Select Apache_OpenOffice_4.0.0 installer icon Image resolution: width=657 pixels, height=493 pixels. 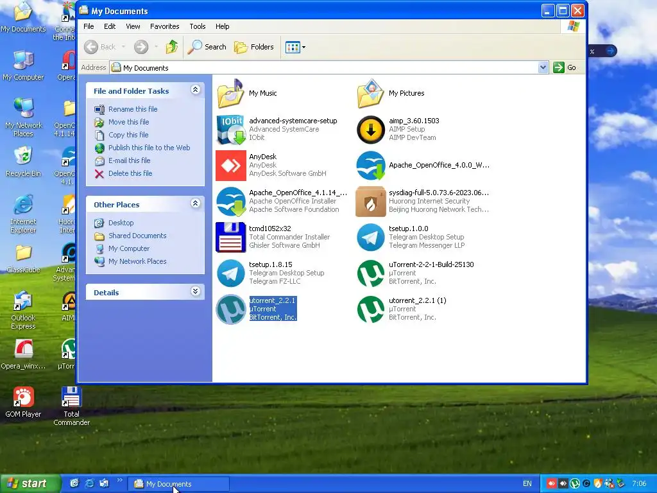tap(370, 166)
